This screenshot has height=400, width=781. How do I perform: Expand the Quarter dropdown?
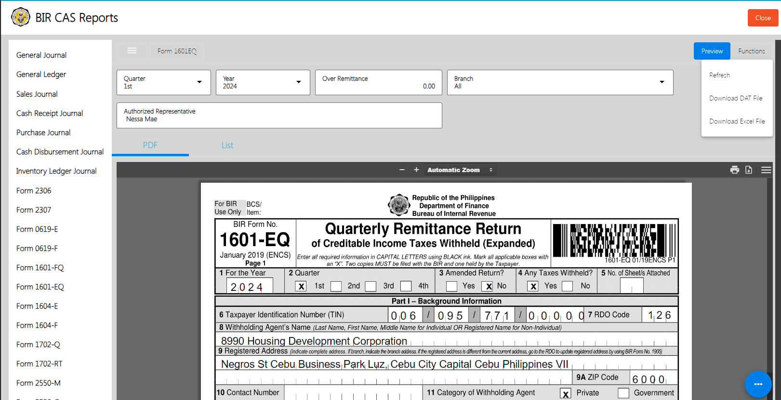(x=164, y=82)
